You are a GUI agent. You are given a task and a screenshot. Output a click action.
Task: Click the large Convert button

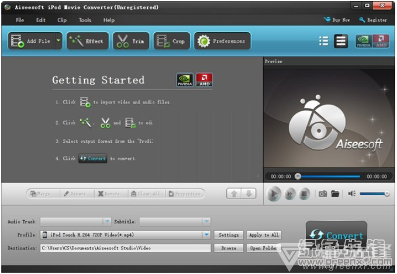click(x=337, y=235)
